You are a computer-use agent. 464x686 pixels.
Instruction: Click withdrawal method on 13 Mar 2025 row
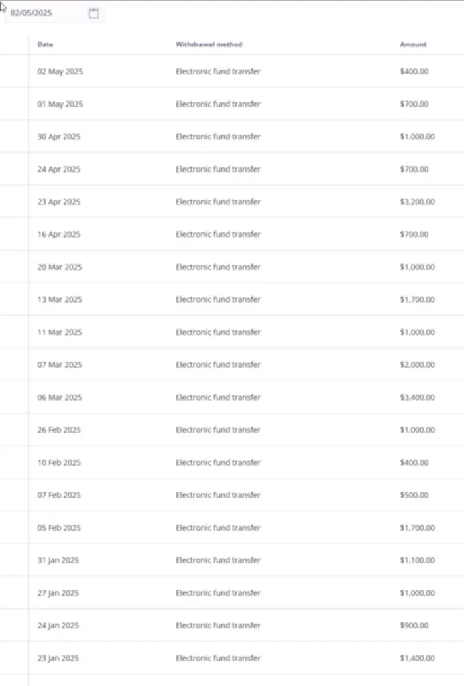218,299
